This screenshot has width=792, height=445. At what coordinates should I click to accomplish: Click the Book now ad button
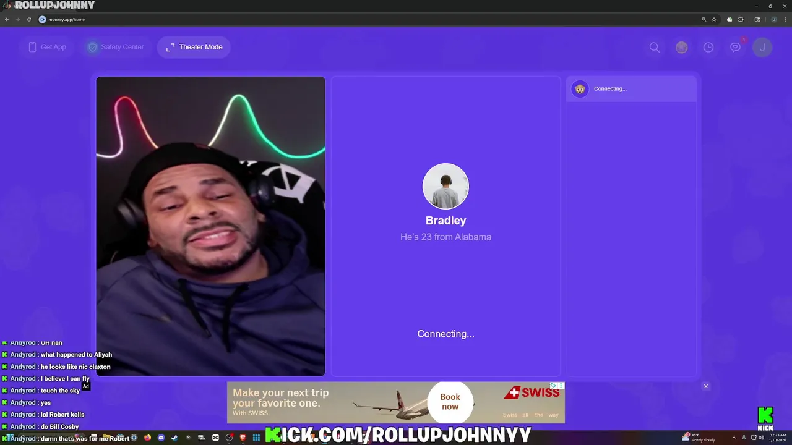tap(450, 402)
